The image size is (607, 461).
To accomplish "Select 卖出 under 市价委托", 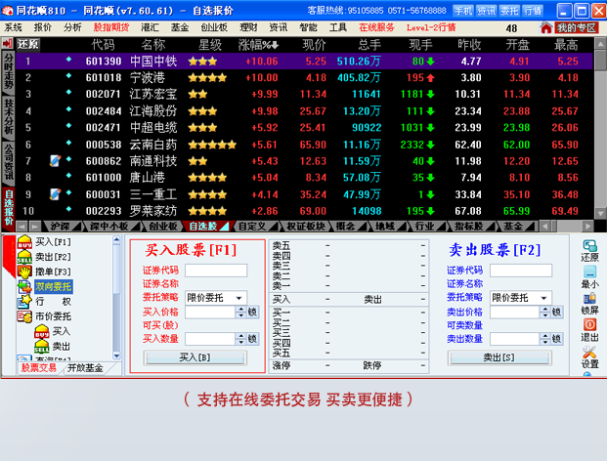I will click(62, 346).
